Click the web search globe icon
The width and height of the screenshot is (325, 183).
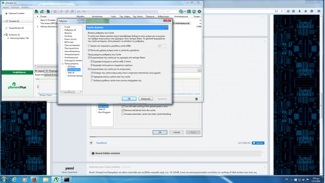pos(181,11)
